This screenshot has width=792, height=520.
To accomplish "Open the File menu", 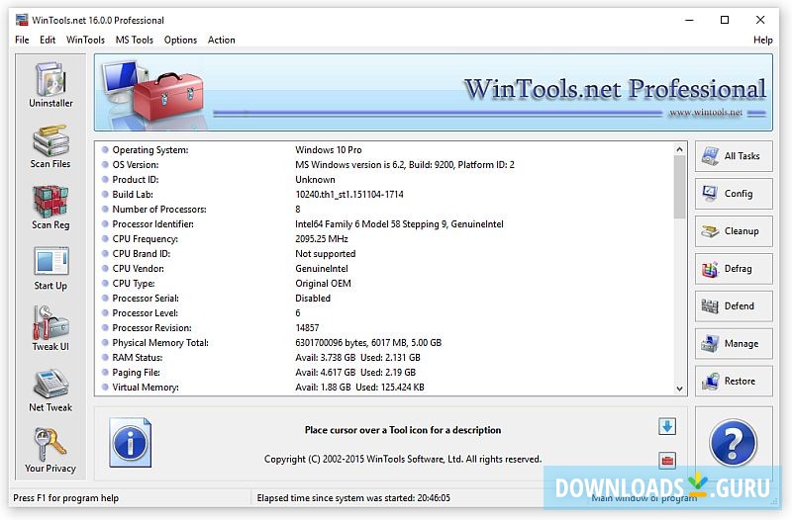I will (22, 40).
